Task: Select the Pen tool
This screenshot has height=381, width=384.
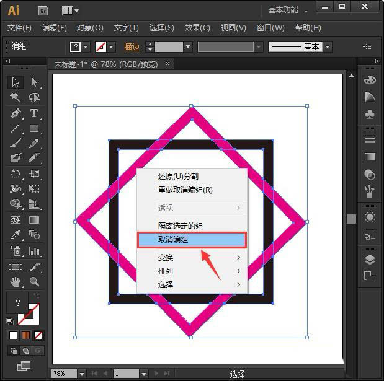Action: pos(16,113)
